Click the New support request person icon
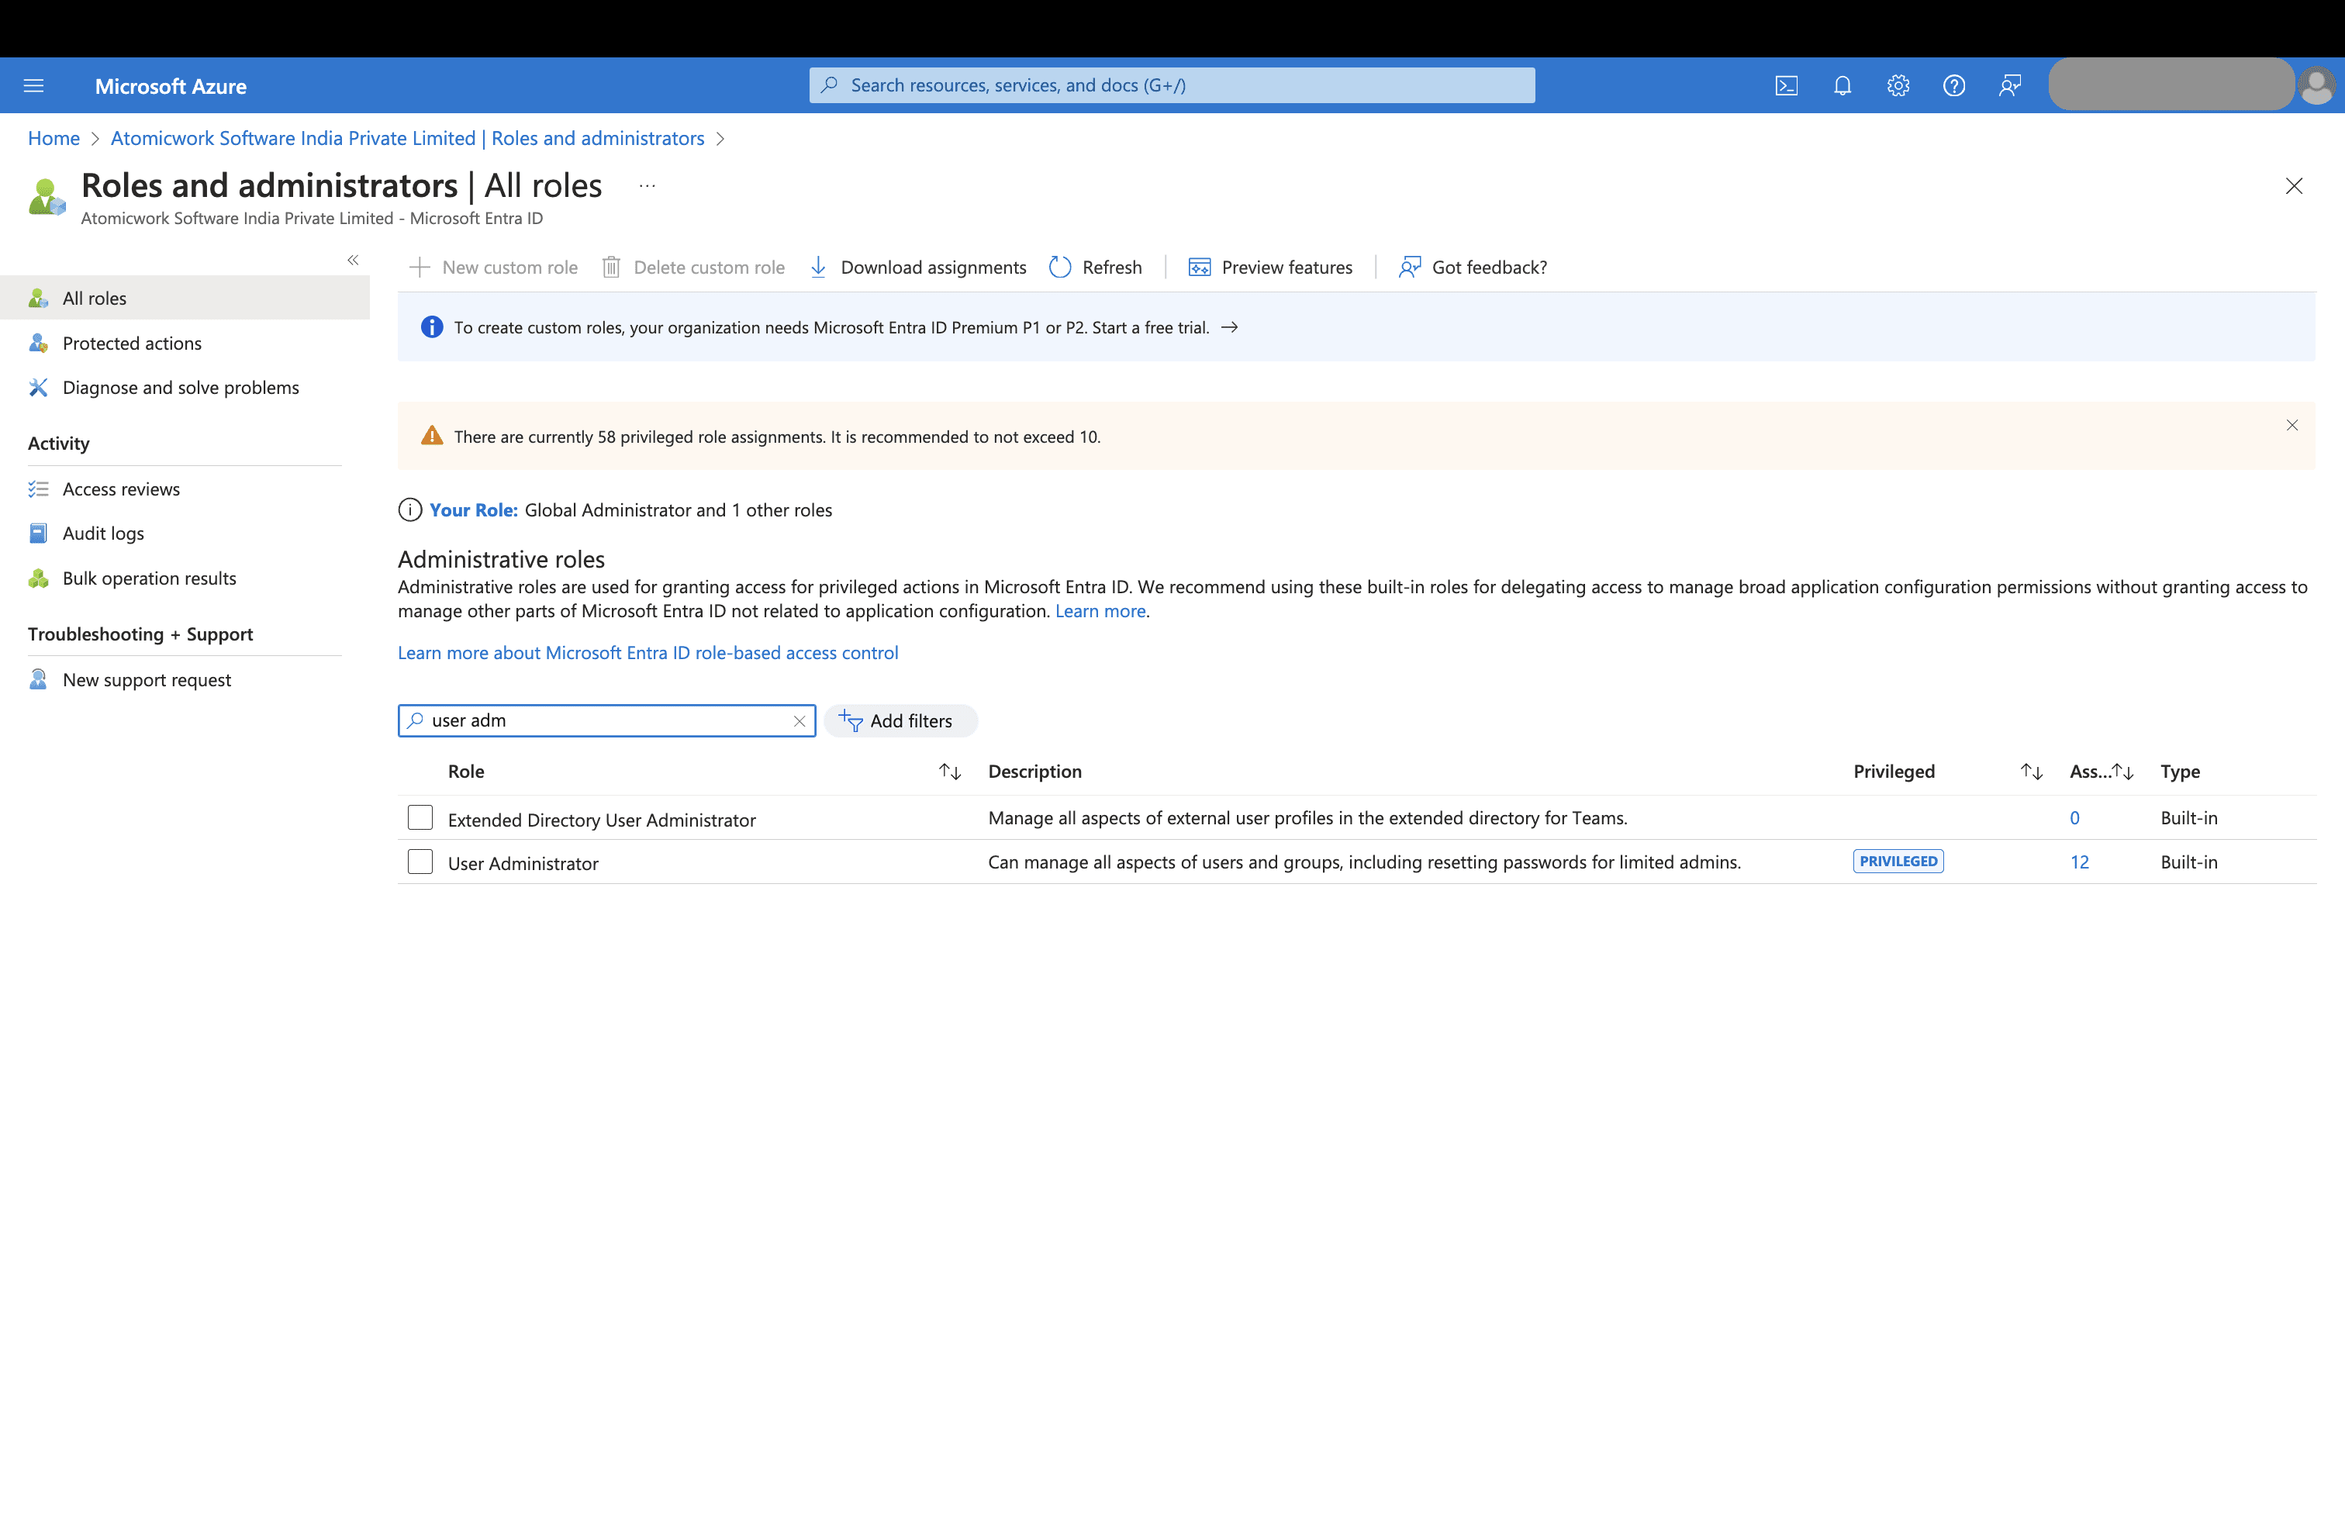Screen dimensions: 2345x1523 coord(39,680)
